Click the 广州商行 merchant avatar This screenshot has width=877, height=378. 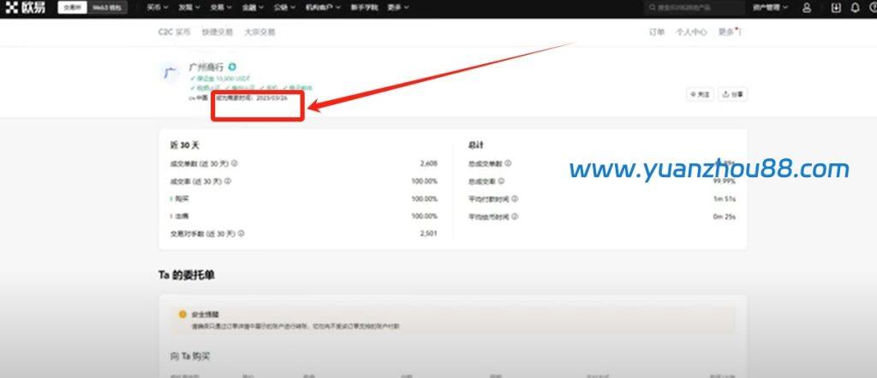click(x=170, y=72)
